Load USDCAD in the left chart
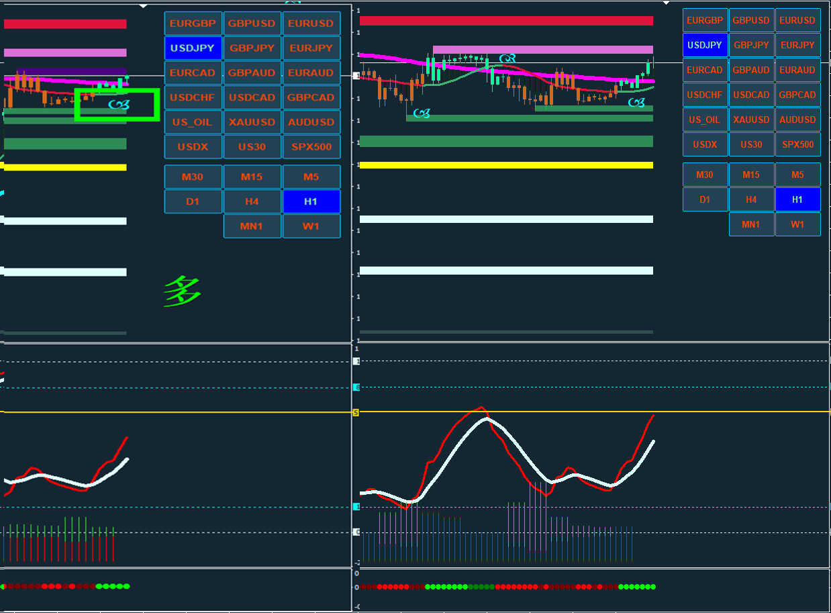This screenshot has width=831, height=613. click(x=252, y=97)
